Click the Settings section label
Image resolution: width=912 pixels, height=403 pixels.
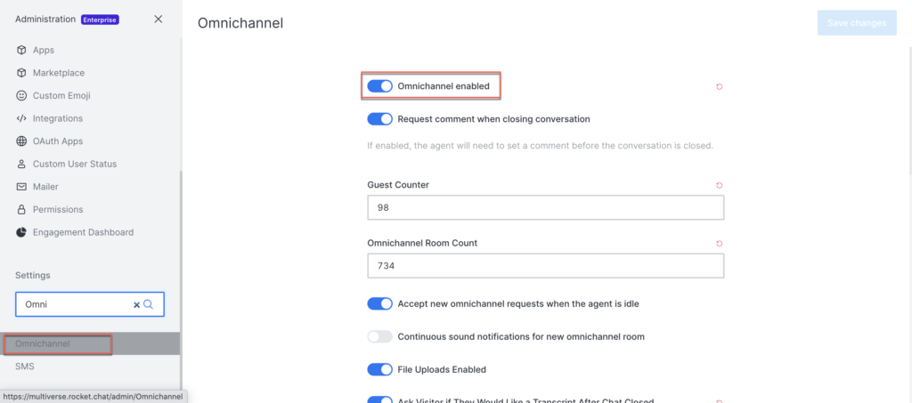pos(33,275)
